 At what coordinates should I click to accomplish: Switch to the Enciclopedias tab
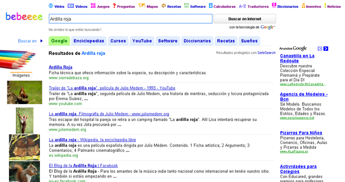point(89,41)
